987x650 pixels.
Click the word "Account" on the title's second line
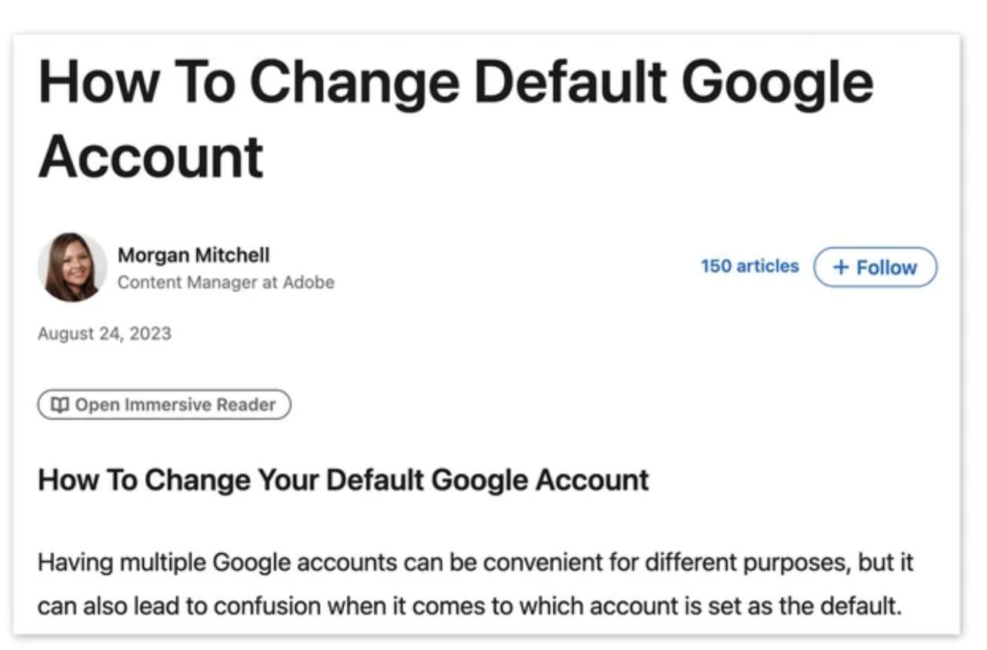coord(151,156)
